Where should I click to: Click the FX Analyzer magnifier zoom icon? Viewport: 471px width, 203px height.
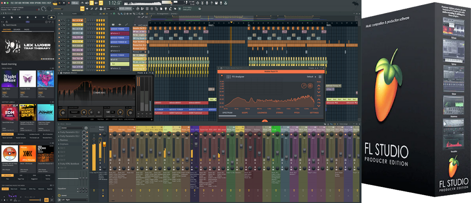tap(304, 86)
